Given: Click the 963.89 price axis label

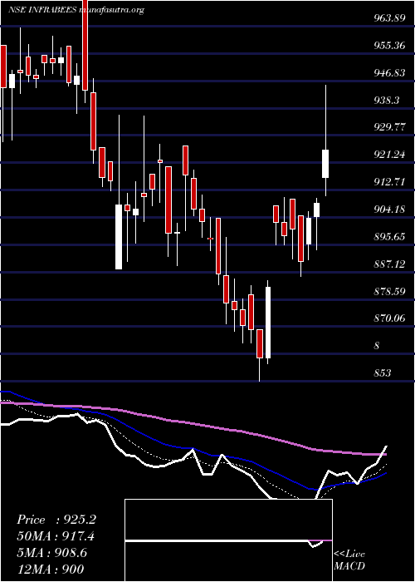Looking at the screenshot, I should click(x=388, y=18).
